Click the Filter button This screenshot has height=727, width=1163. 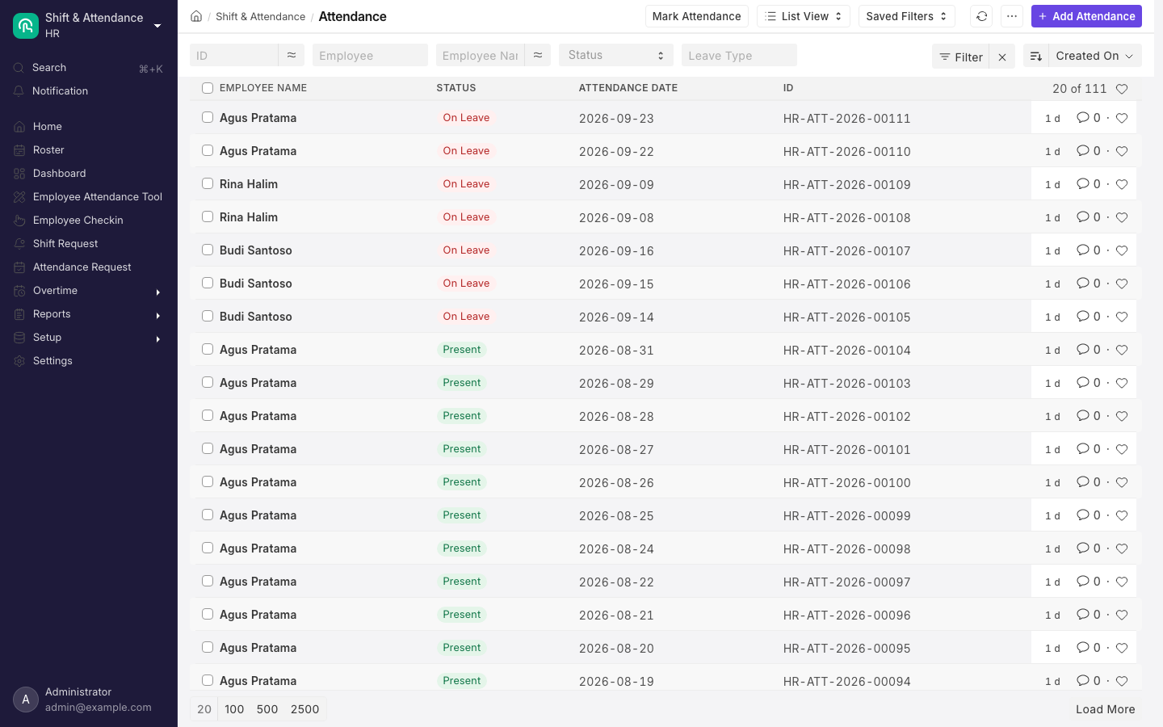pos(960,57)
